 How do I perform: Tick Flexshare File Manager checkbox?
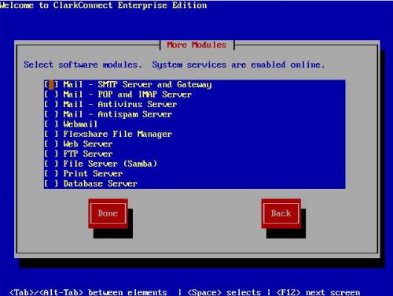51,134
